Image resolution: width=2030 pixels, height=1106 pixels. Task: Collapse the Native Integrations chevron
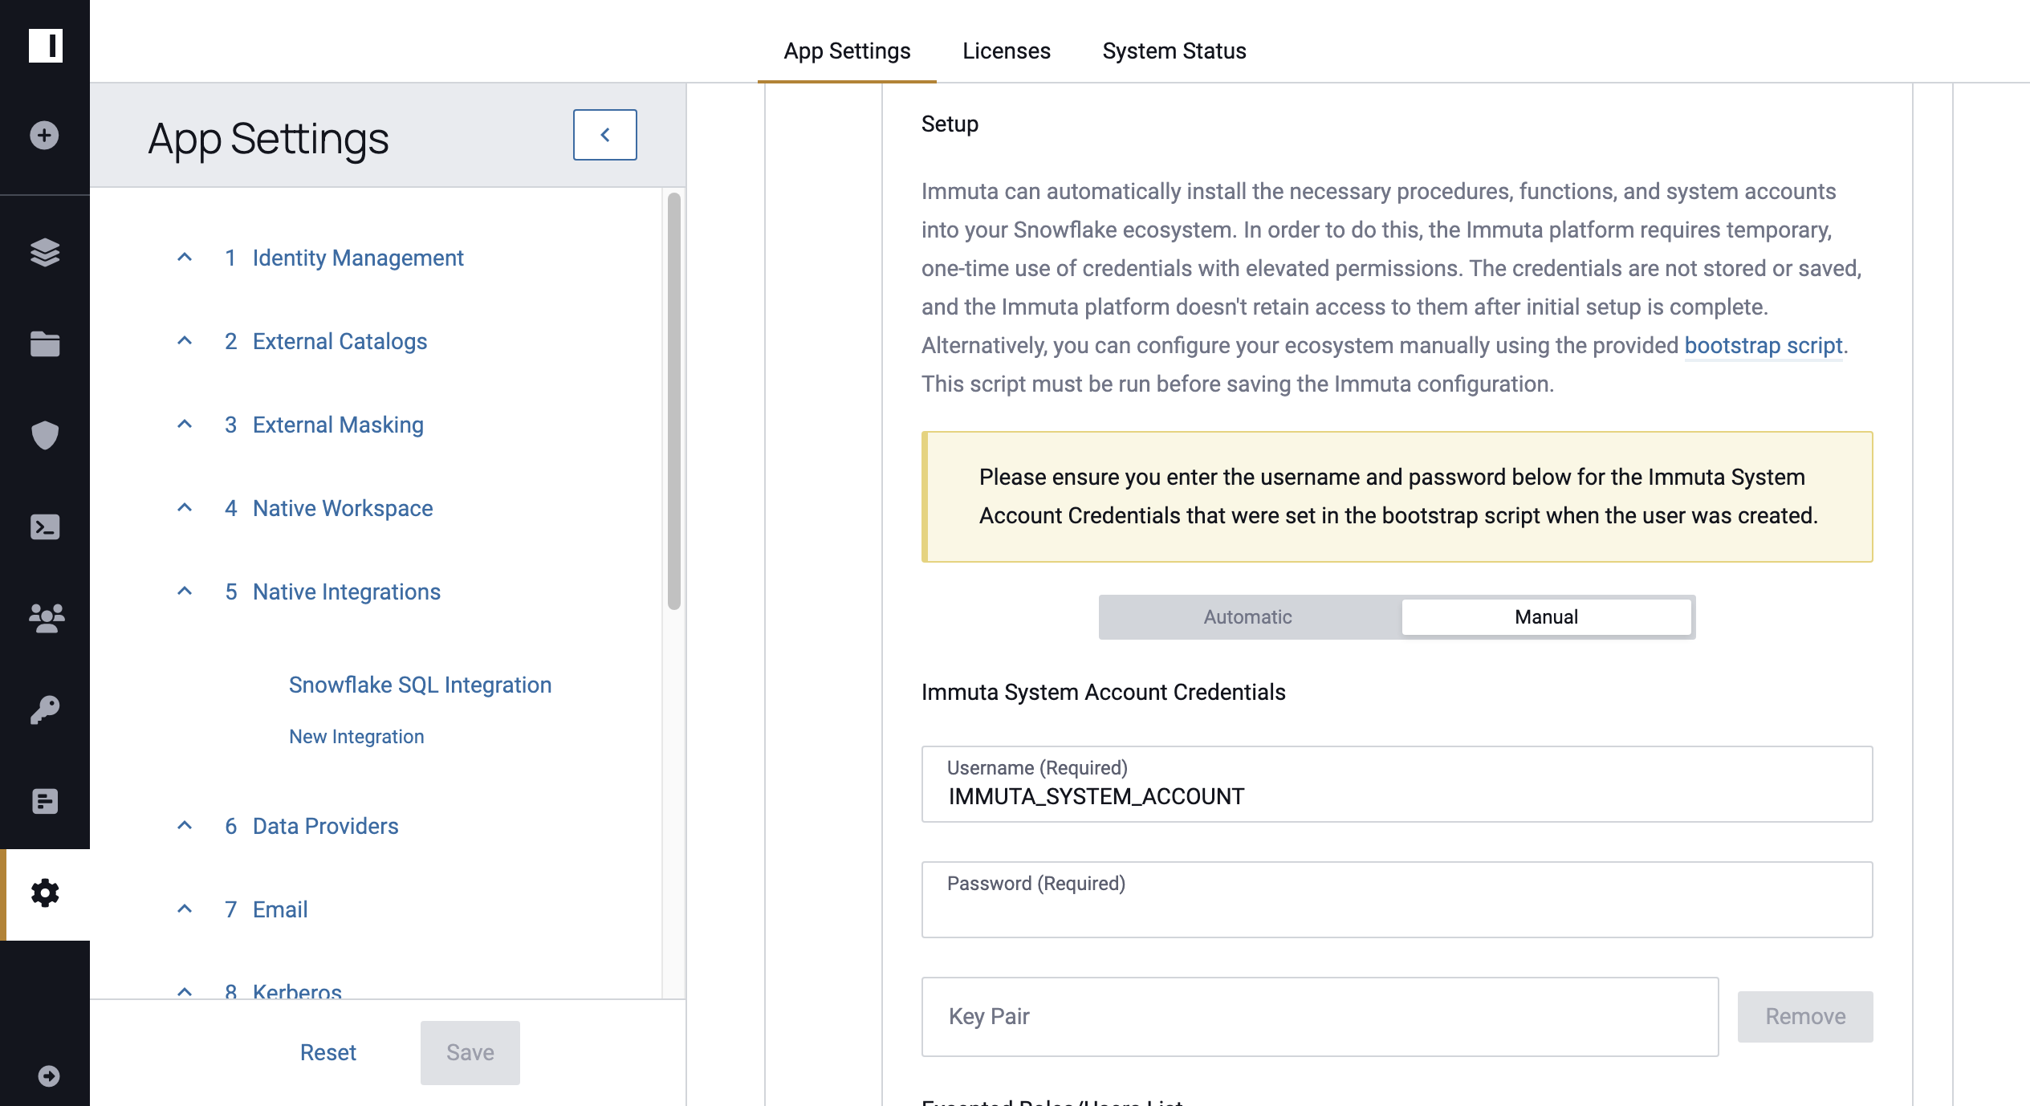(x=185, y=592)
